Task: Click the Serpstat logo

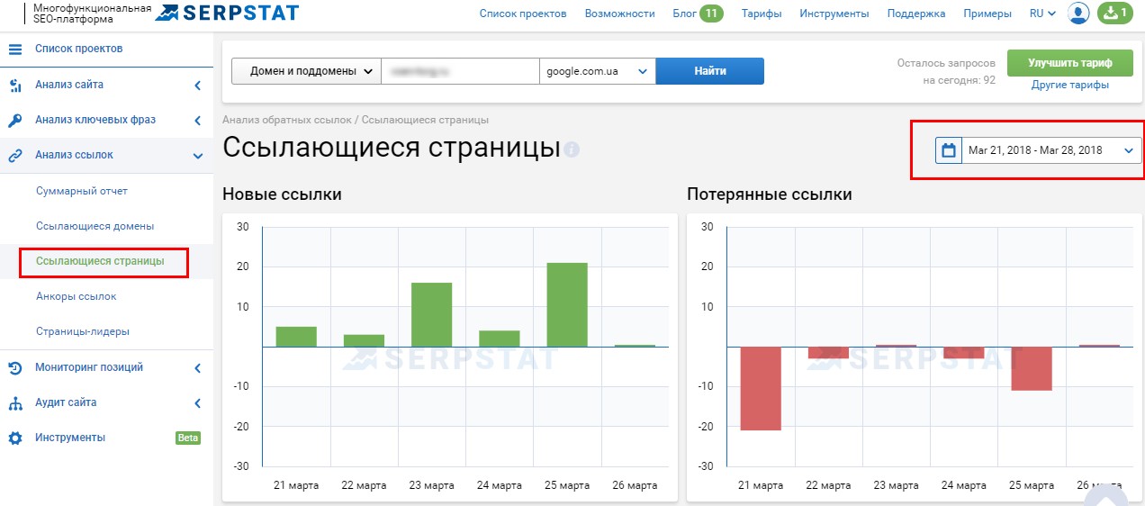Action: 227,13
